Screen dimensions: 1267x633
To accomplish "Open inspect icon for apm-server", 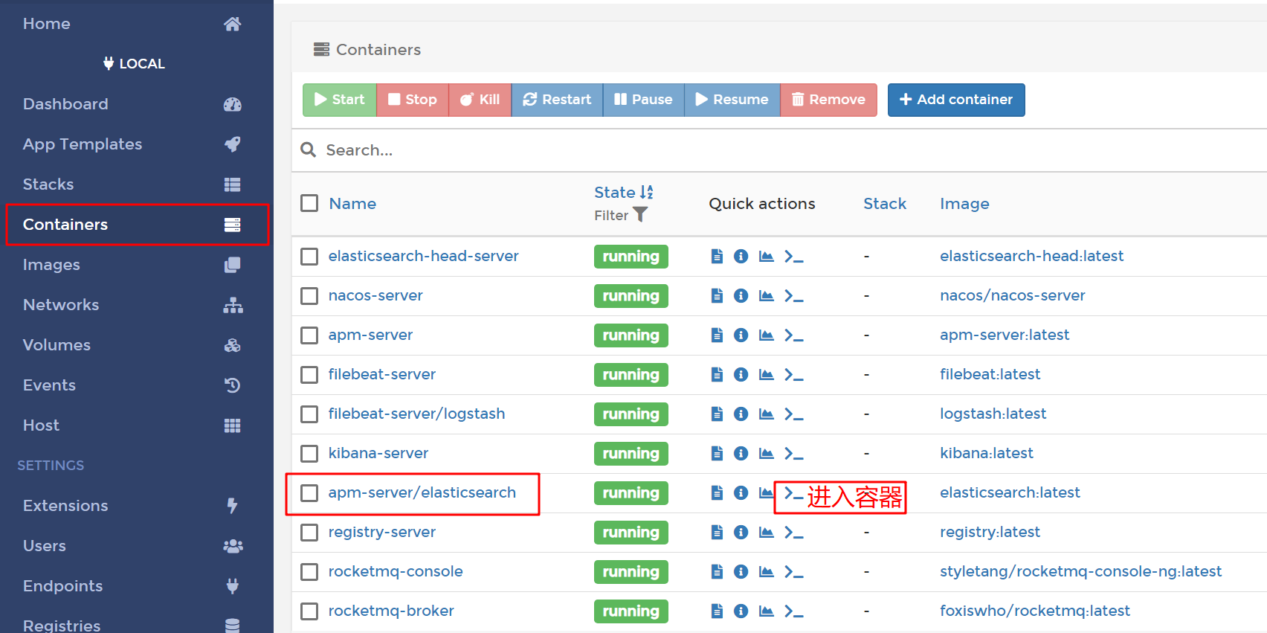I will pos(741,335).
